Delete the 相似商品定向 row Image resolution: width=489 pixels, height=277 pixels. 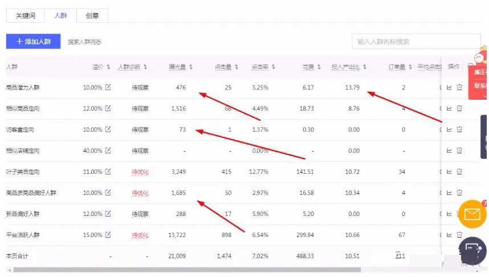tap(459, 108)
